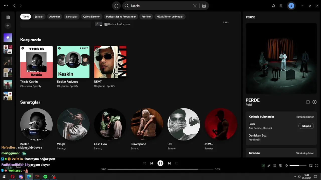Open Keskin artist photo
The height and width of the screenshot is (180, 321).
pyautogui.click(x=36, y=124)
